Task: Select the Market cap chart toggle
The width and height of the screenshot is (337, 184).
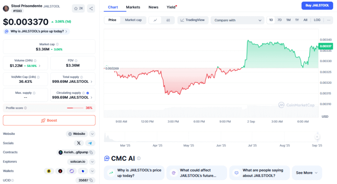Action: click(x=133, y=20)
